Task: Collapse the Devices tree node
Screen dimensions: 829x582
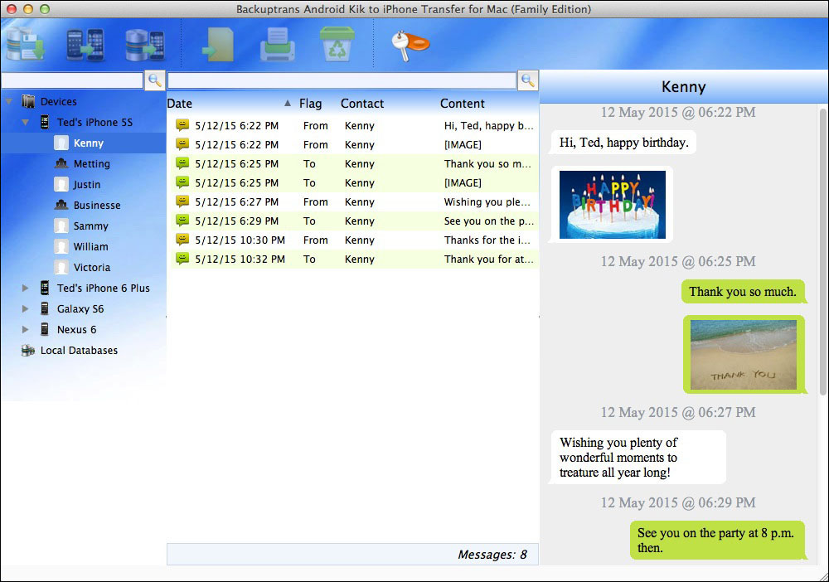Action: [9, 101]
